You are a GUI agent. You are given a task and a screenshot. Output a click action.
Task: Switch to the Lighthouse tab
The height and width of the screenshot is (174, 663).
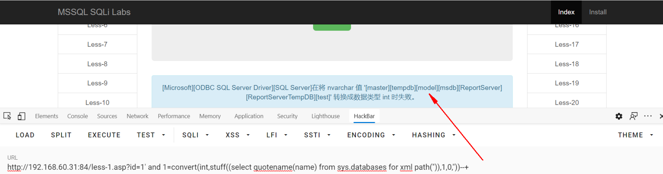tap(326, 116)
